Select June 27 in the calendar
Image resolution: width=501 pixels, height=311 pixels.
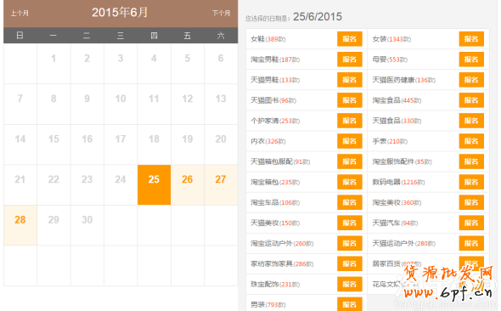click(x=221, y=184)
